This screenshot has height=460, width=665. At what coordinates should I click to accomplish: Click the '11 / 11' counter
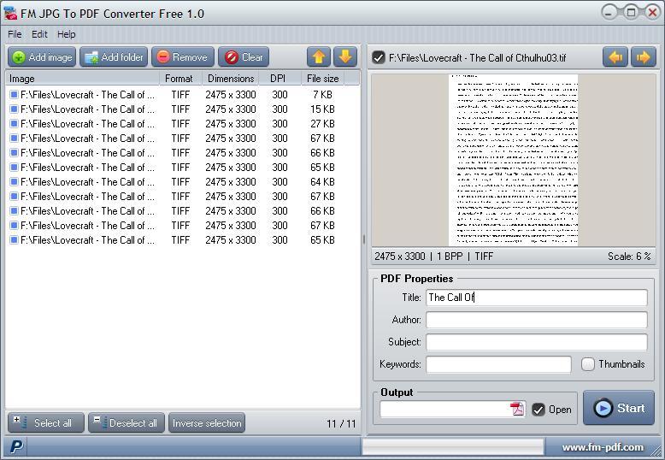(x=341, y=423)
